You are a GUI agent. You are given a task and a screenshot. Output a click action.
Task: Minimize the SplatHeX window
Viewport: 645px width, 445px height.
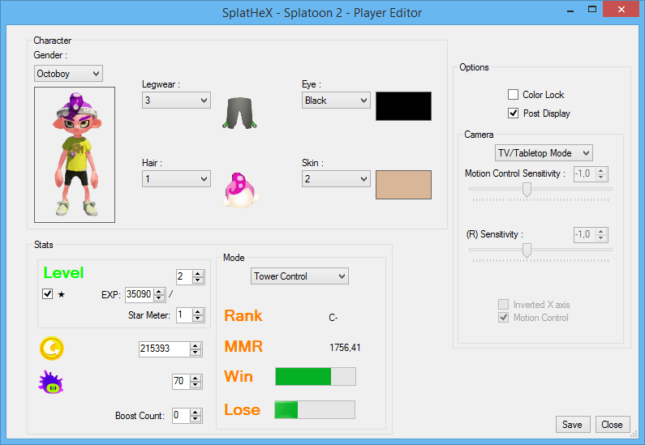coord(570,11)
